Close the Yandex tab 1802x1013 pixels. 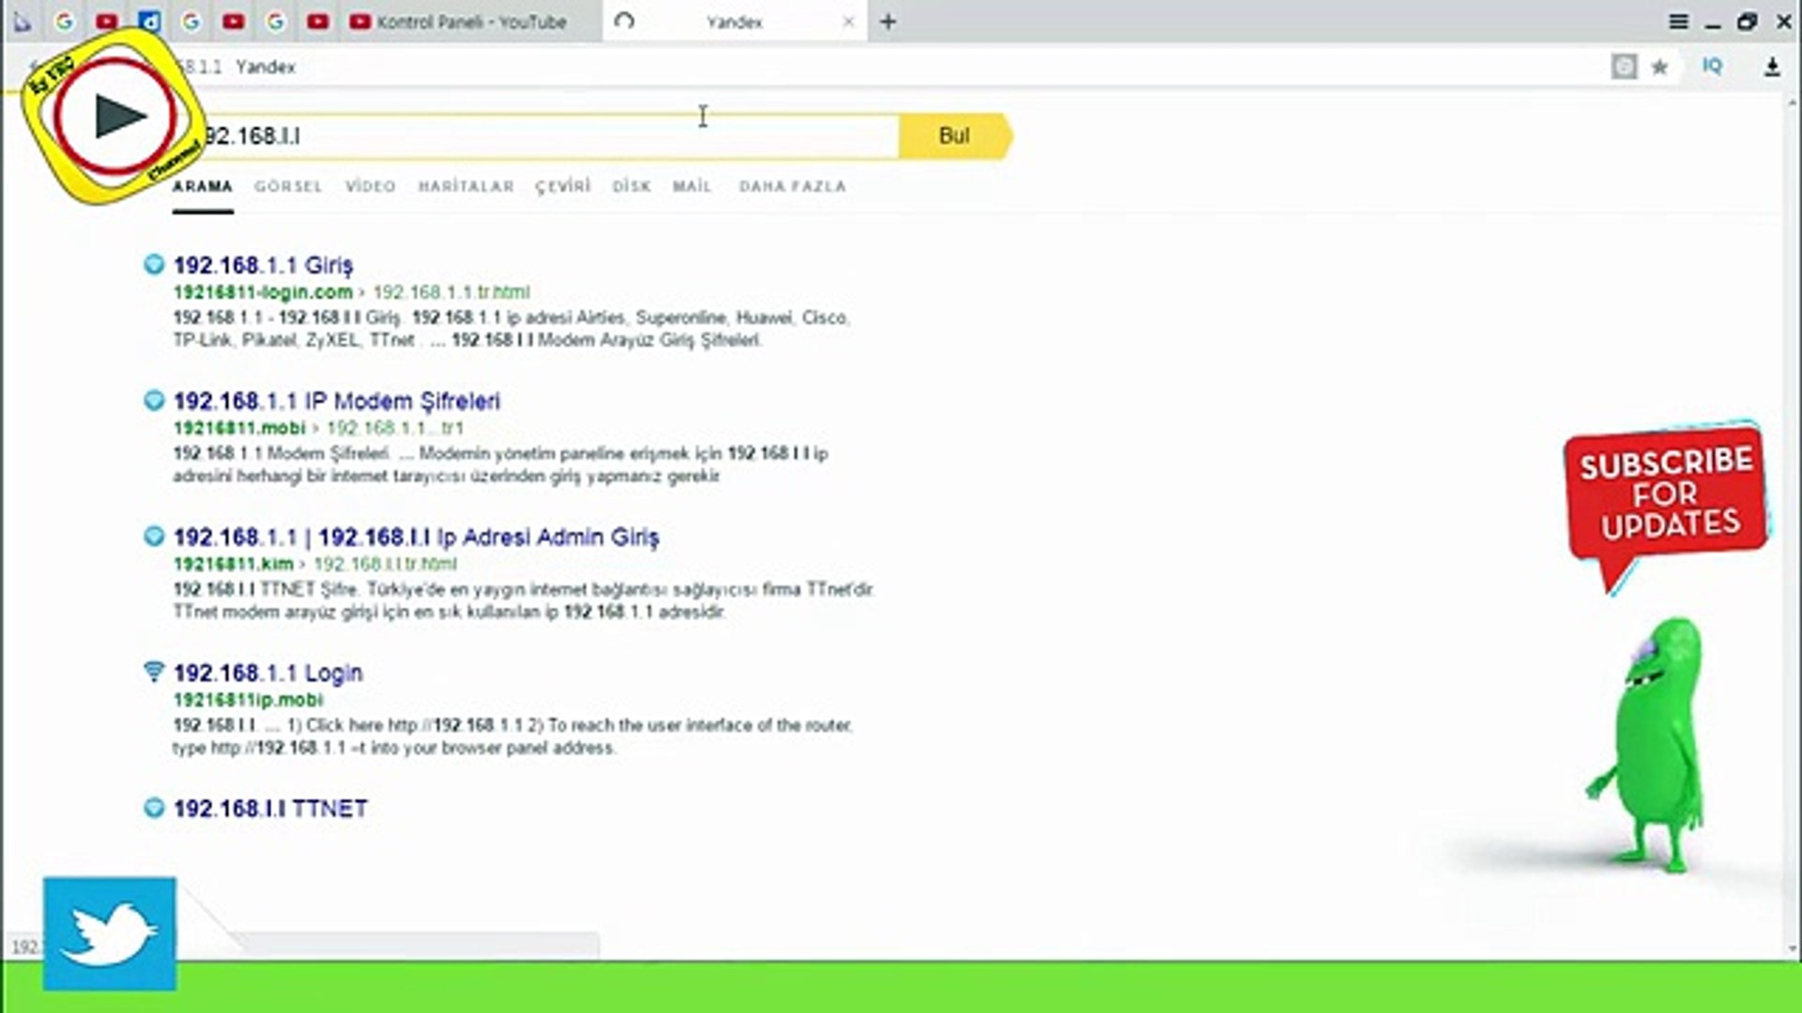848,22
